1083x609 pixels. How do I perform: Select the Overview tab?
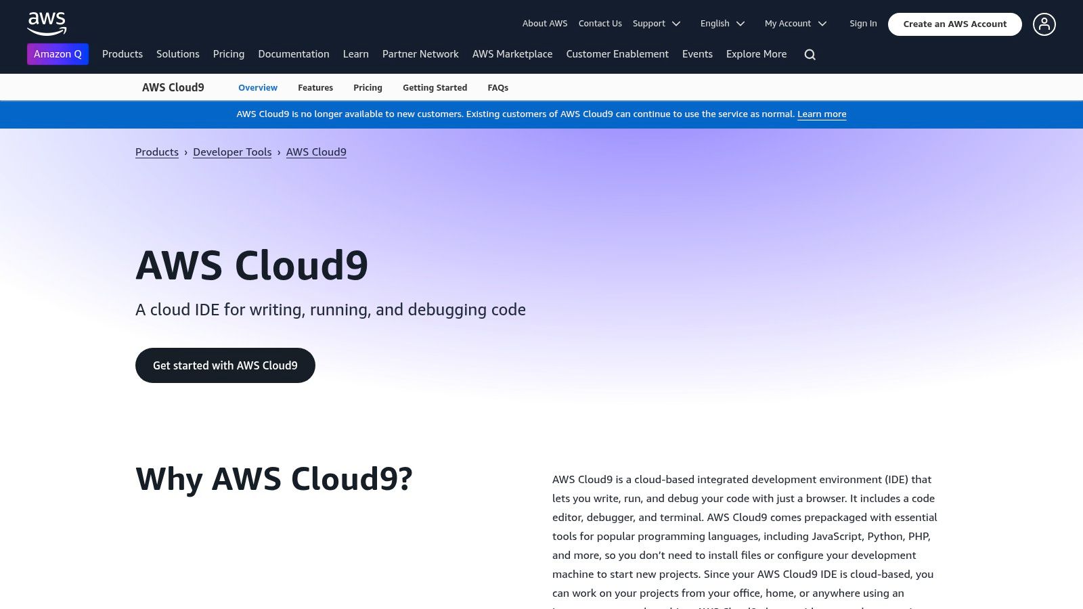[x=258, y=88]
